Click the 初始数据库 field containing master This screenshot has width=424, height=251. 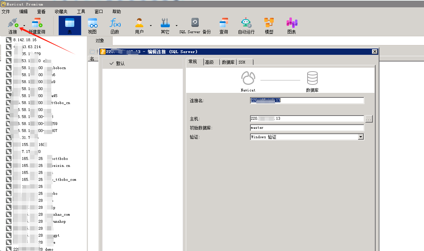[x=307, y=128]
